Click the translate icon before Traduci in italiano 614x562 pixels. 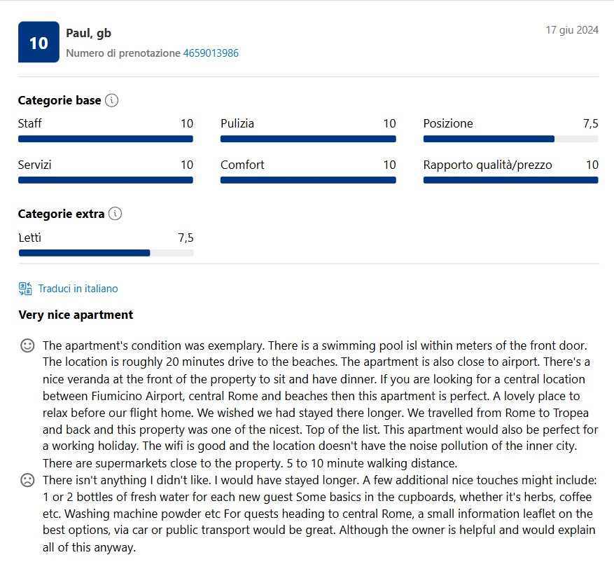point(25,289)
